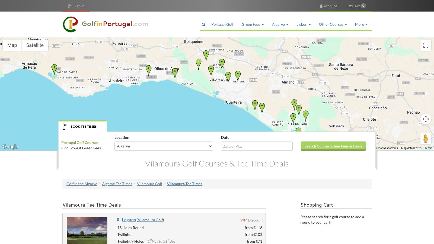Toggle fullscreen map view
Viewport: 434px width, 244px height.
pyautogui.click(x=426, y=45)
